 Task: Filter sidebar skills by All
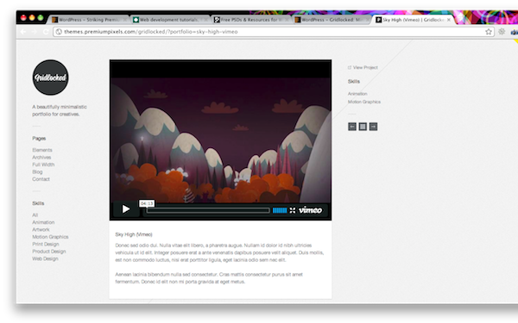(x=35, y=214)
